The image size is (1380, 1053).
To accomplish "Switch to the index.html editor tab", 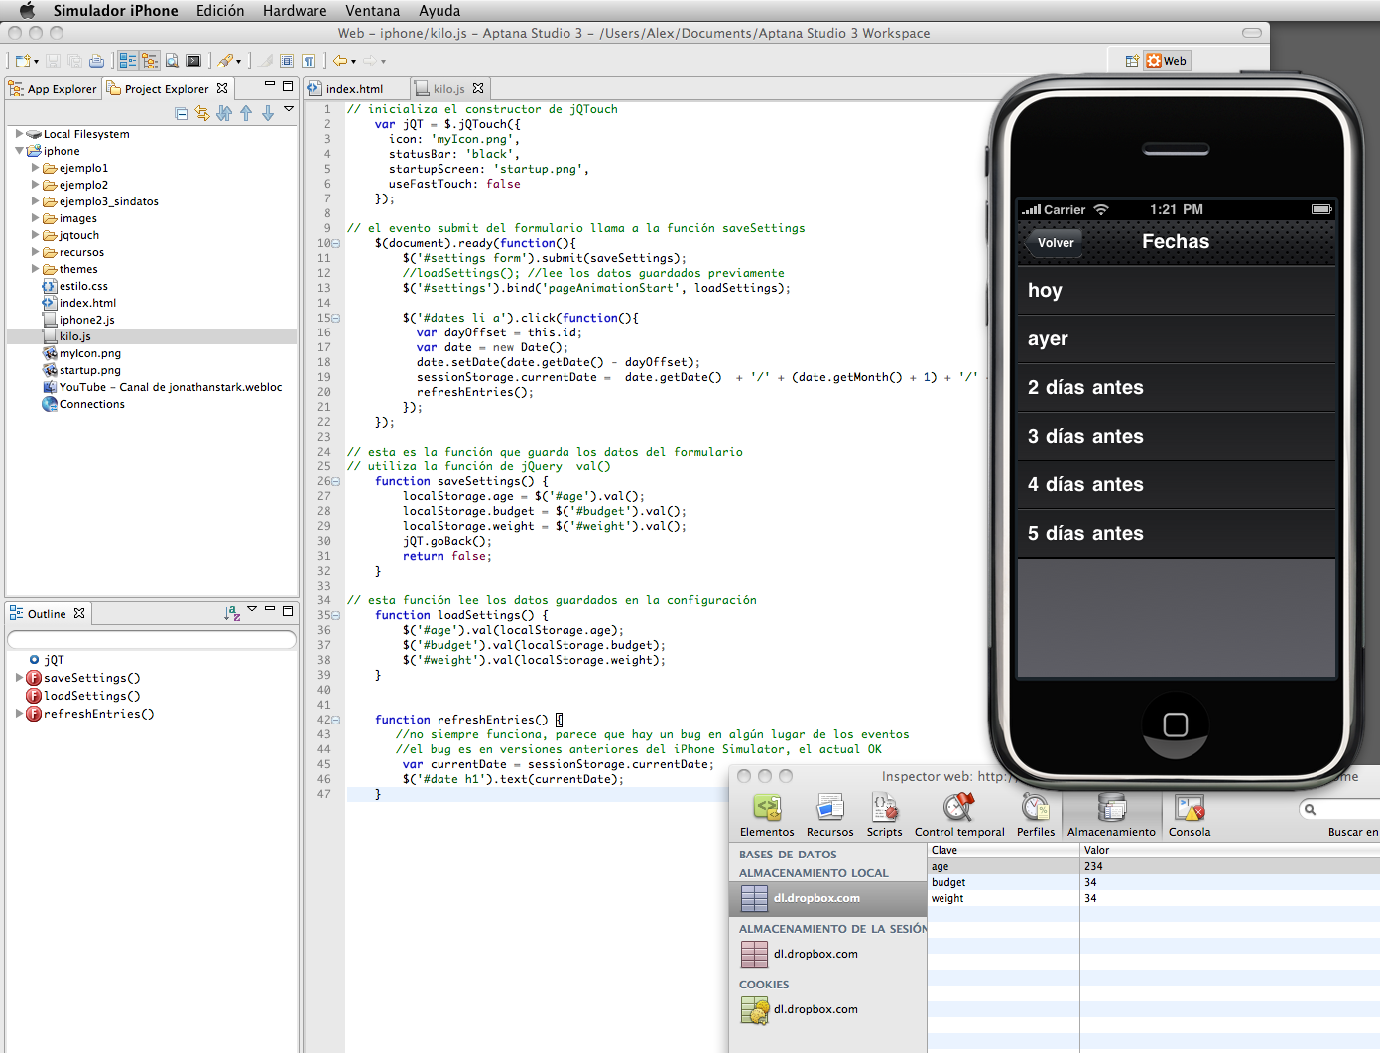I will pyautogui.click(x=355, y=87).
